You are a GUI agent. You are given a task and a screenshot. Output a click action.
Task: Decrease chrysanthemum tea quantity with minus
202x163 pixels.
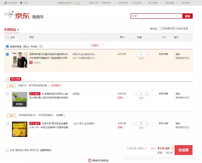(x=136, y=123)
